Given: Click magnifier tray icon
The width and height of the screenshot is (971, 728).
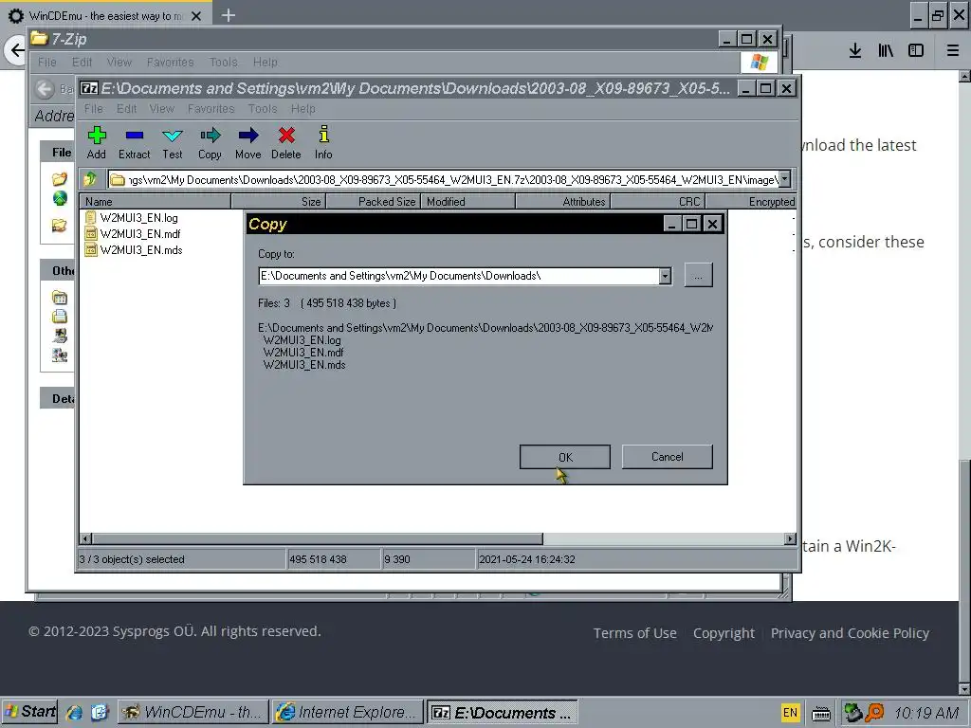Looking at the screenshot, I should pyautogui.click(x=874, y=713).
